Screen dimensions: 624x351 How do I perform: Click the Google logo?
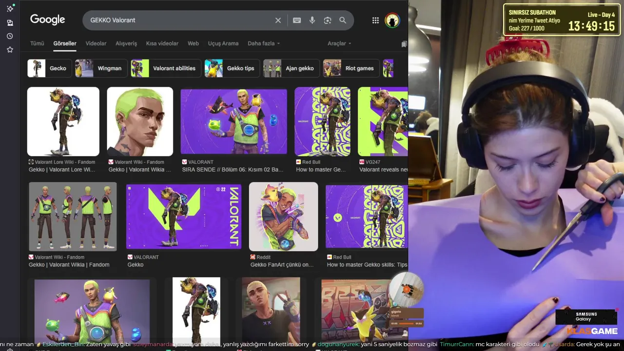pyautogui.click(x=47, y=19)
